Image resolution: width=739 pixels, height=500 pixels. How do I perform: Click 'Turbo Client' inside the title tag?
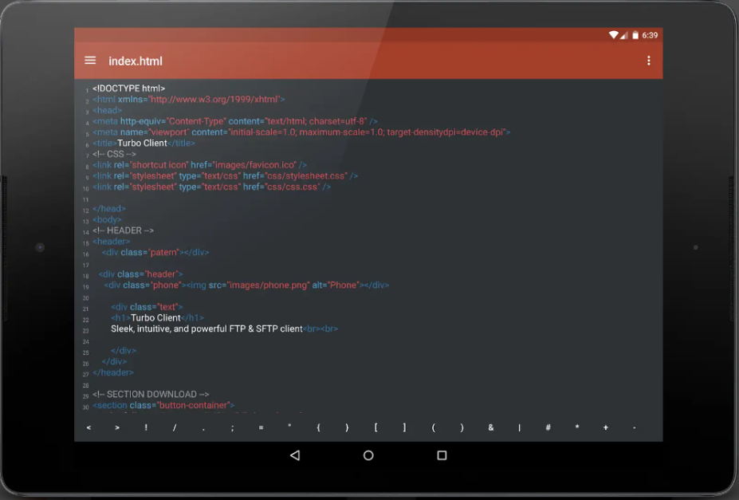(x=142, y=144)
